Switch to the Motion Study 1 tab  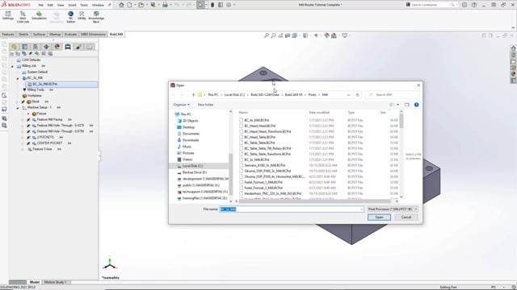55,282
